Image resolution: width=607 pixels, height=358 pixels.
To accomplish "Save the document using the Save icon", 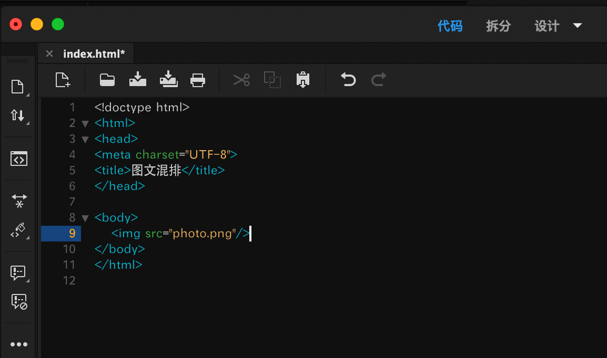I will pos(137,79).
